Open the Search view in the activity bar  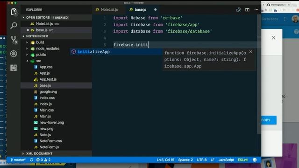tap(14, 26)
